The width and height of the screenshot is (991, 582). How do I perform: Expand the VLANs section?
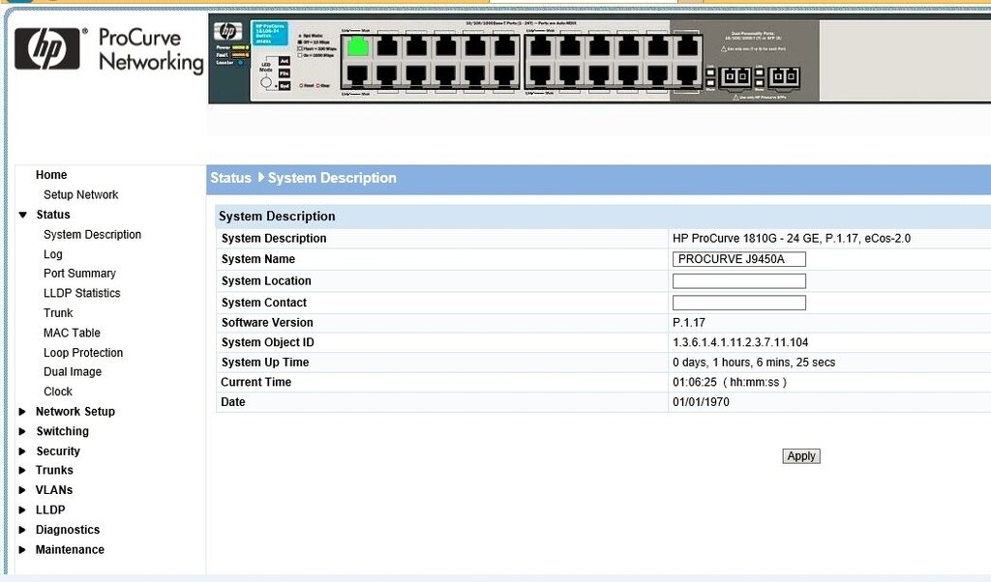pyautogui.click(x=53, y=489)
